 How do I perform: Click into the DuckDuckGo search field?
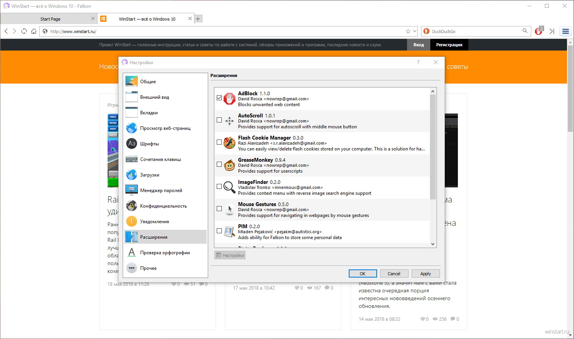[476, 31]
